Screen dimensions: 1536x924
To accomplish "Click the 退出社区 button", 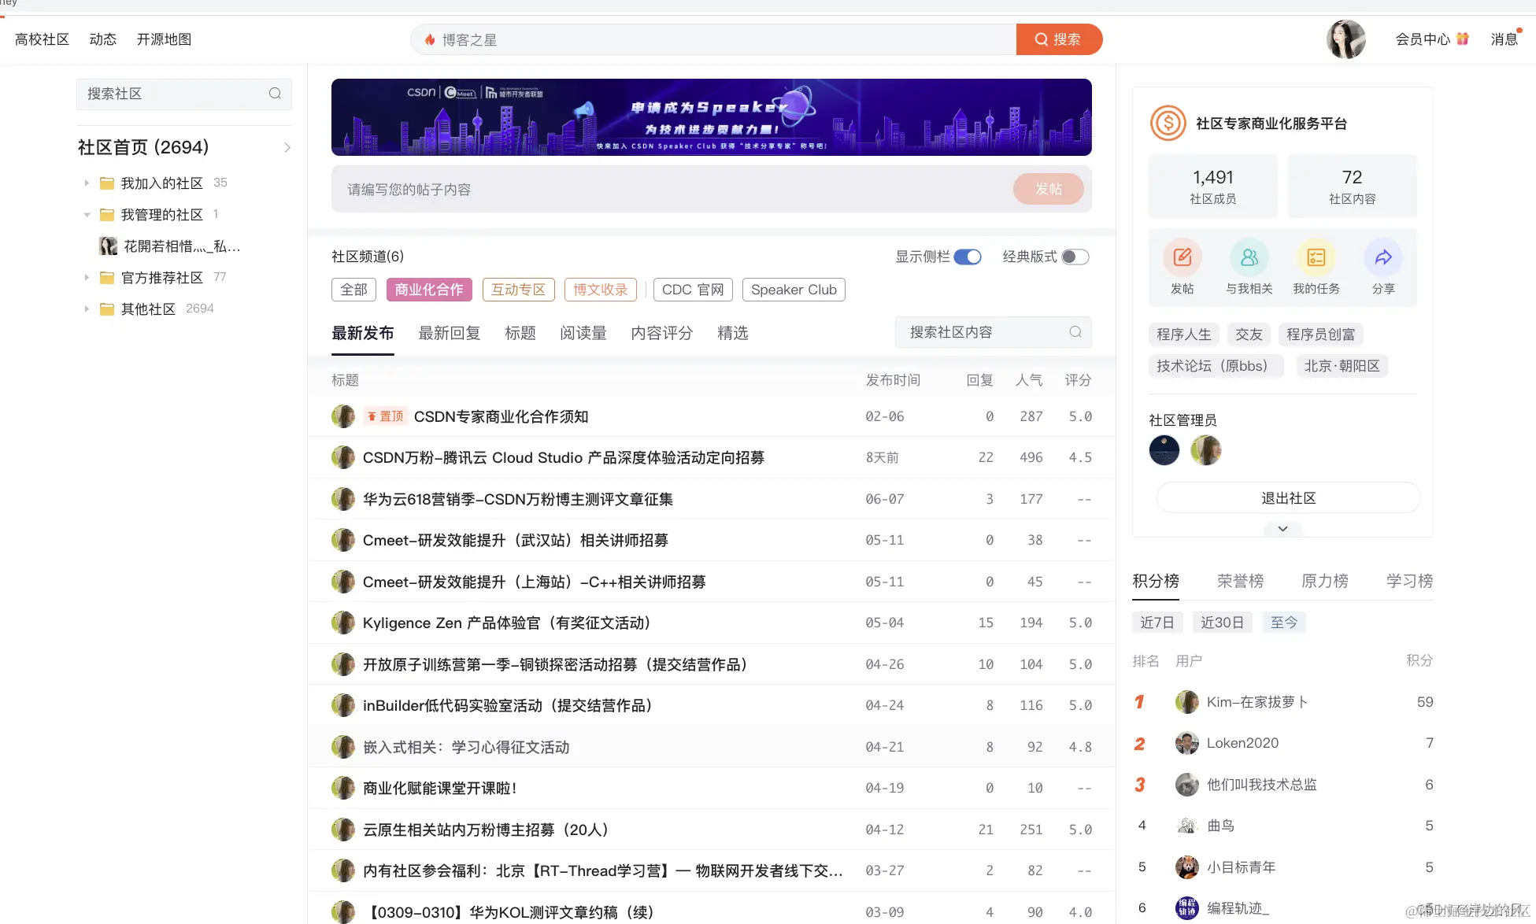I will [1288, 497].
